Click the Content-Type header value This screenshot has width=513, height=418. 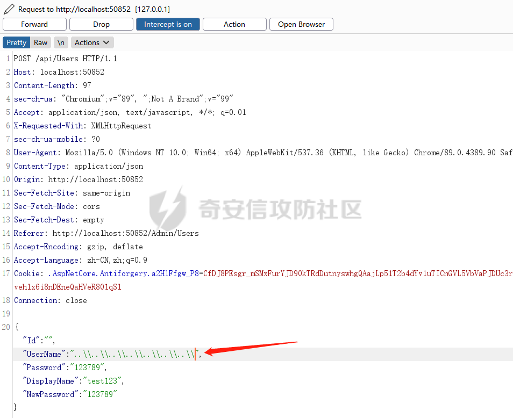pyautogui.click(x=109, y=166)
